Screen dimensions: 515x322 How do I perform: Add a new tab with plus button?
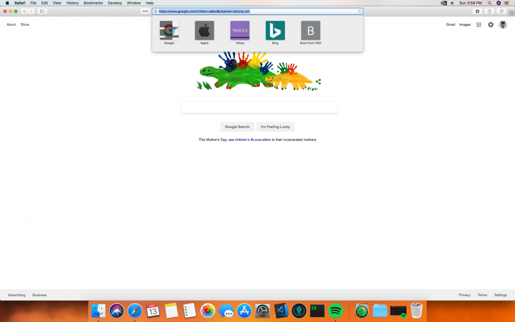point(512,13)
